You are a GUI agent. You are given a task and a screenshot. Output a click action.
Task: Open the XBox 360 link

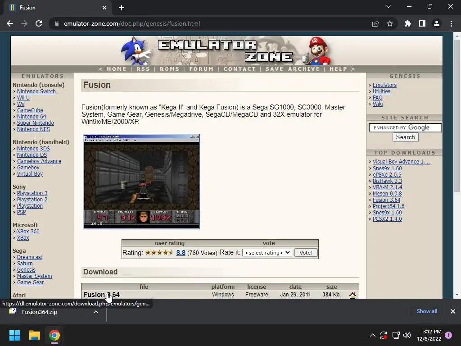(28, 232)
